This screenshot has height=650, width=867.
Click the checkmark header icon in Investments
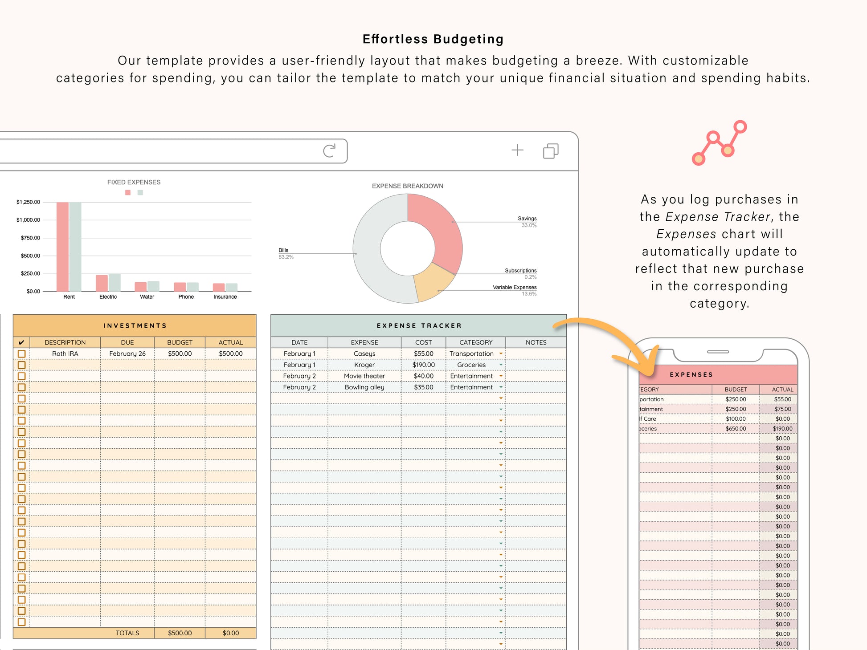click(21, 342)
